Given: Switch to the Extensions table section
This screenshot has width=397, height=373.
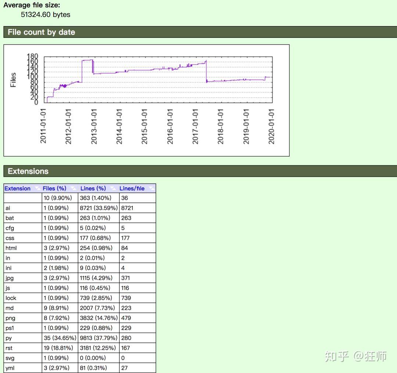Looking at the screenshot, I should [x=28, y=171].
